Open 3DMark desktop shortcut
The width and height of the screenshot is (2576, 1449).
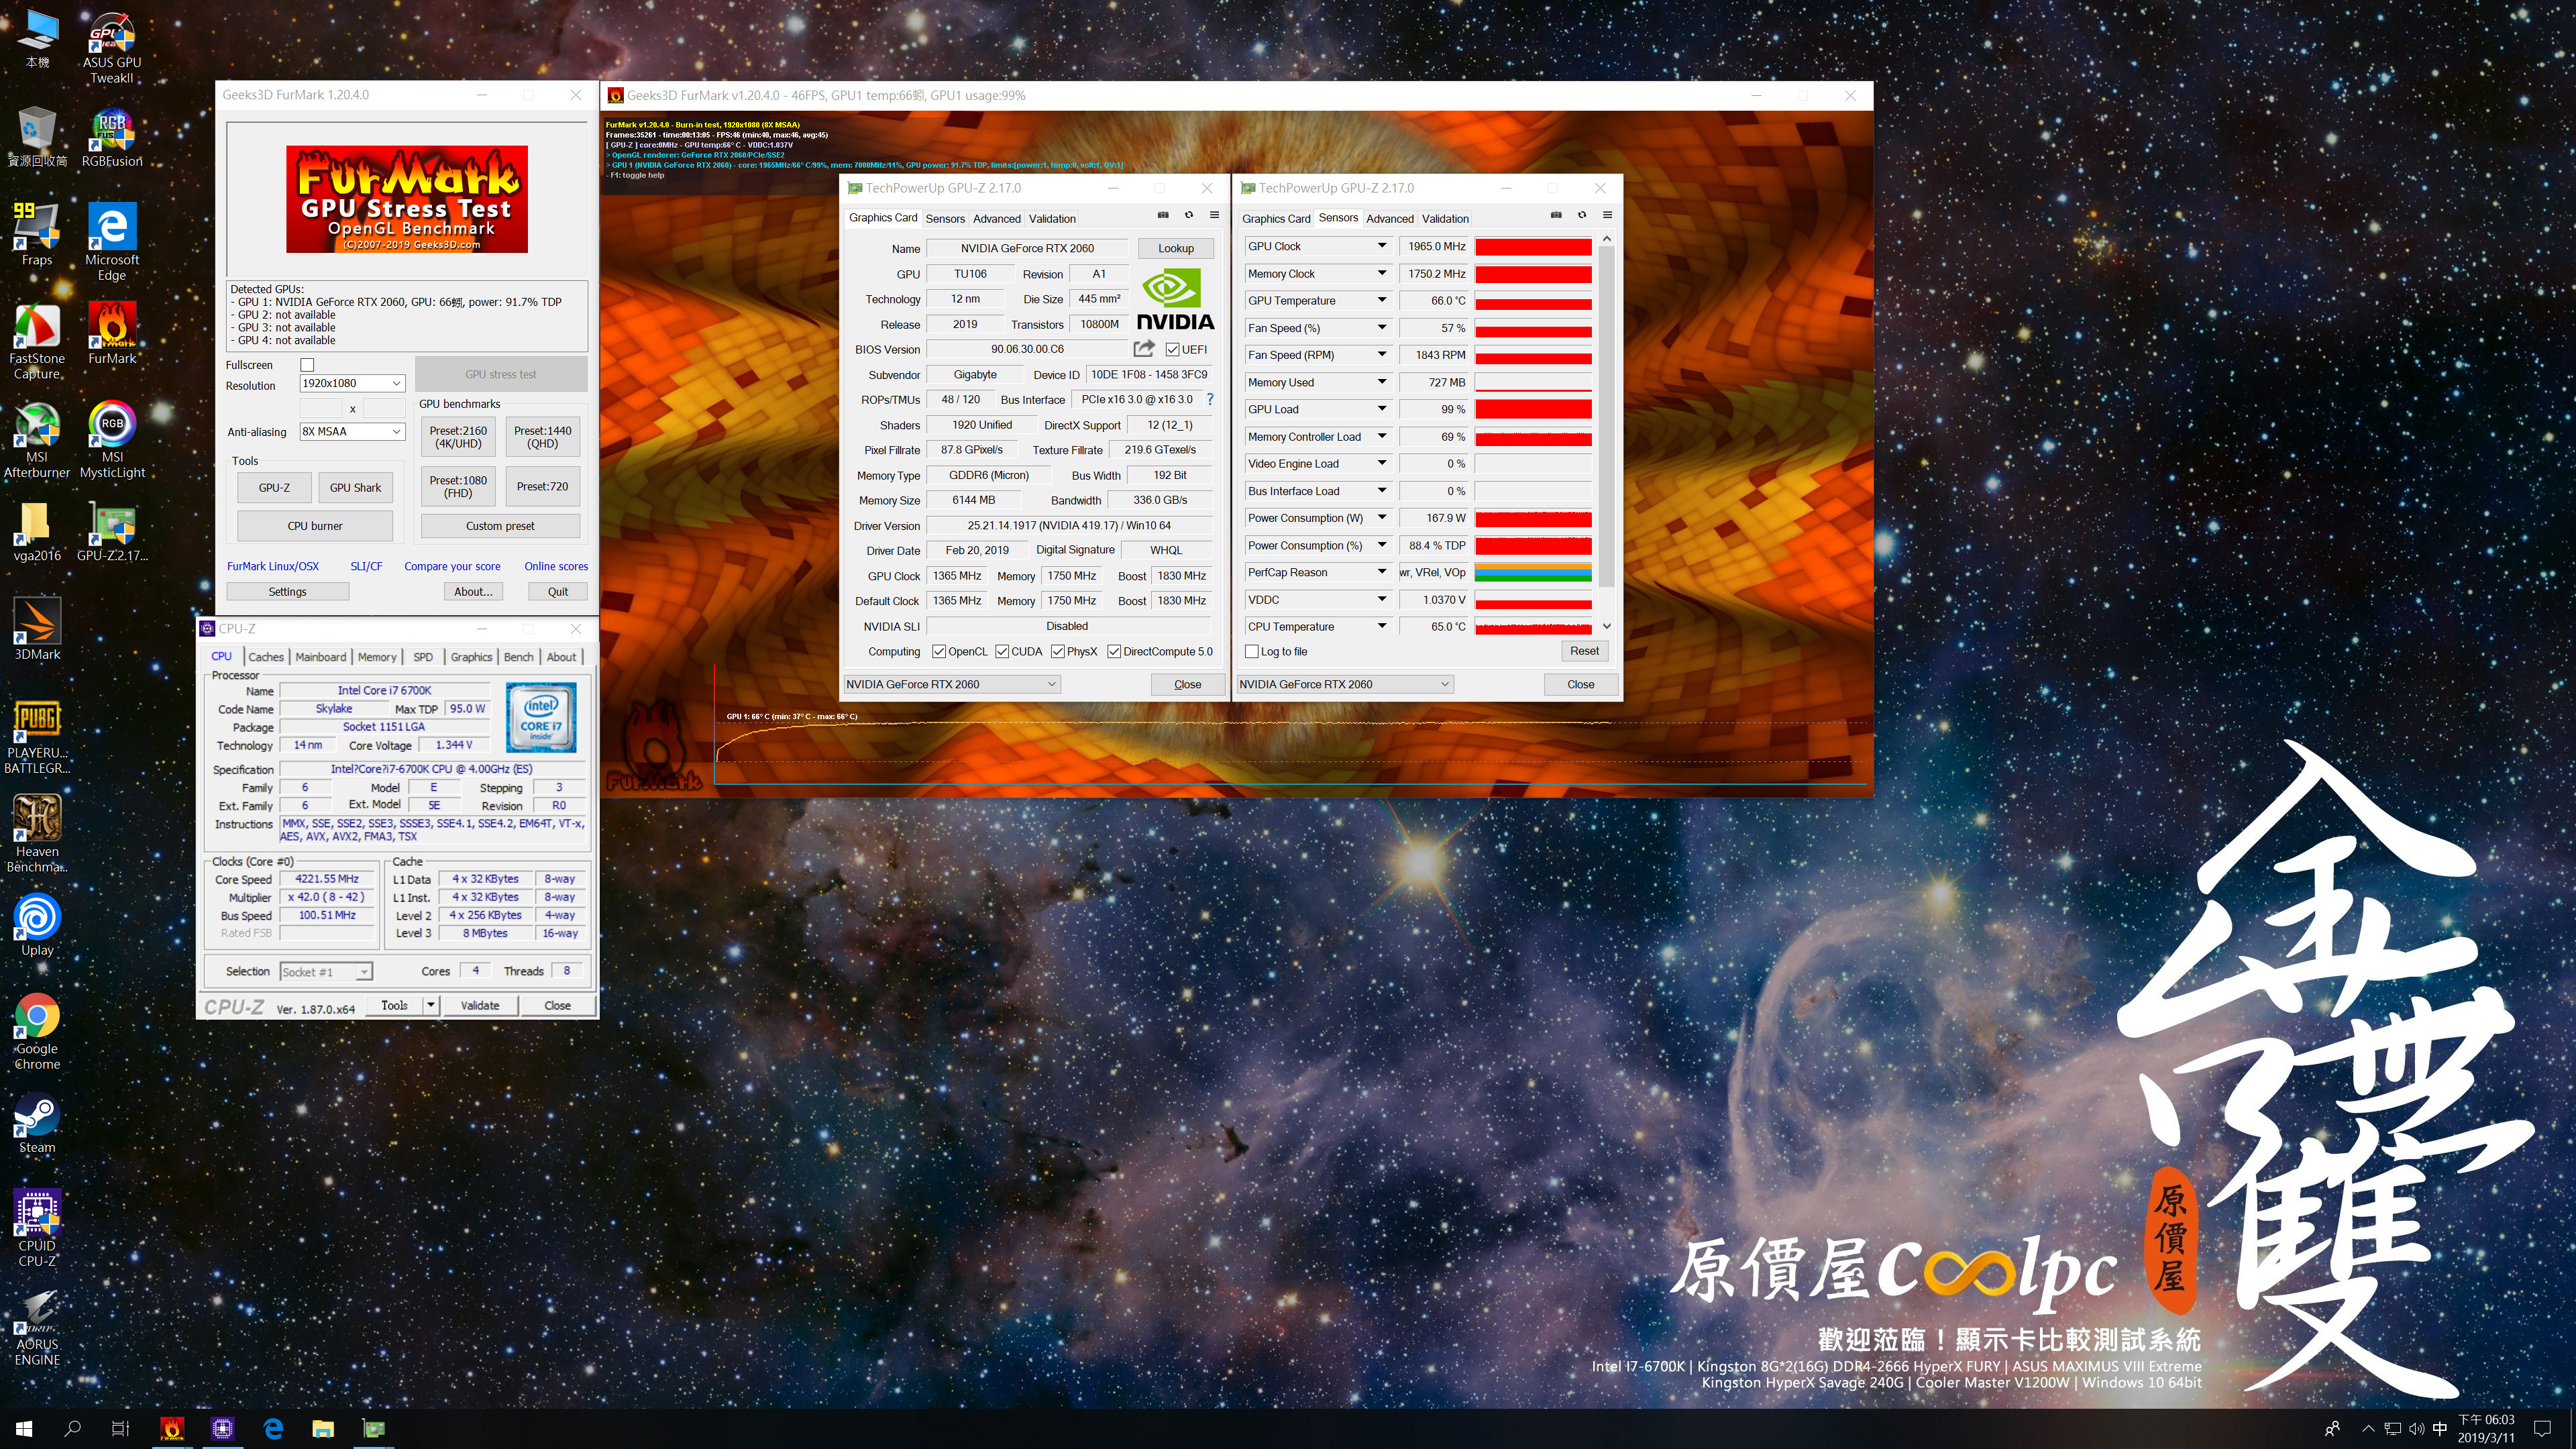pyautogui.click(x=37, y=630)
